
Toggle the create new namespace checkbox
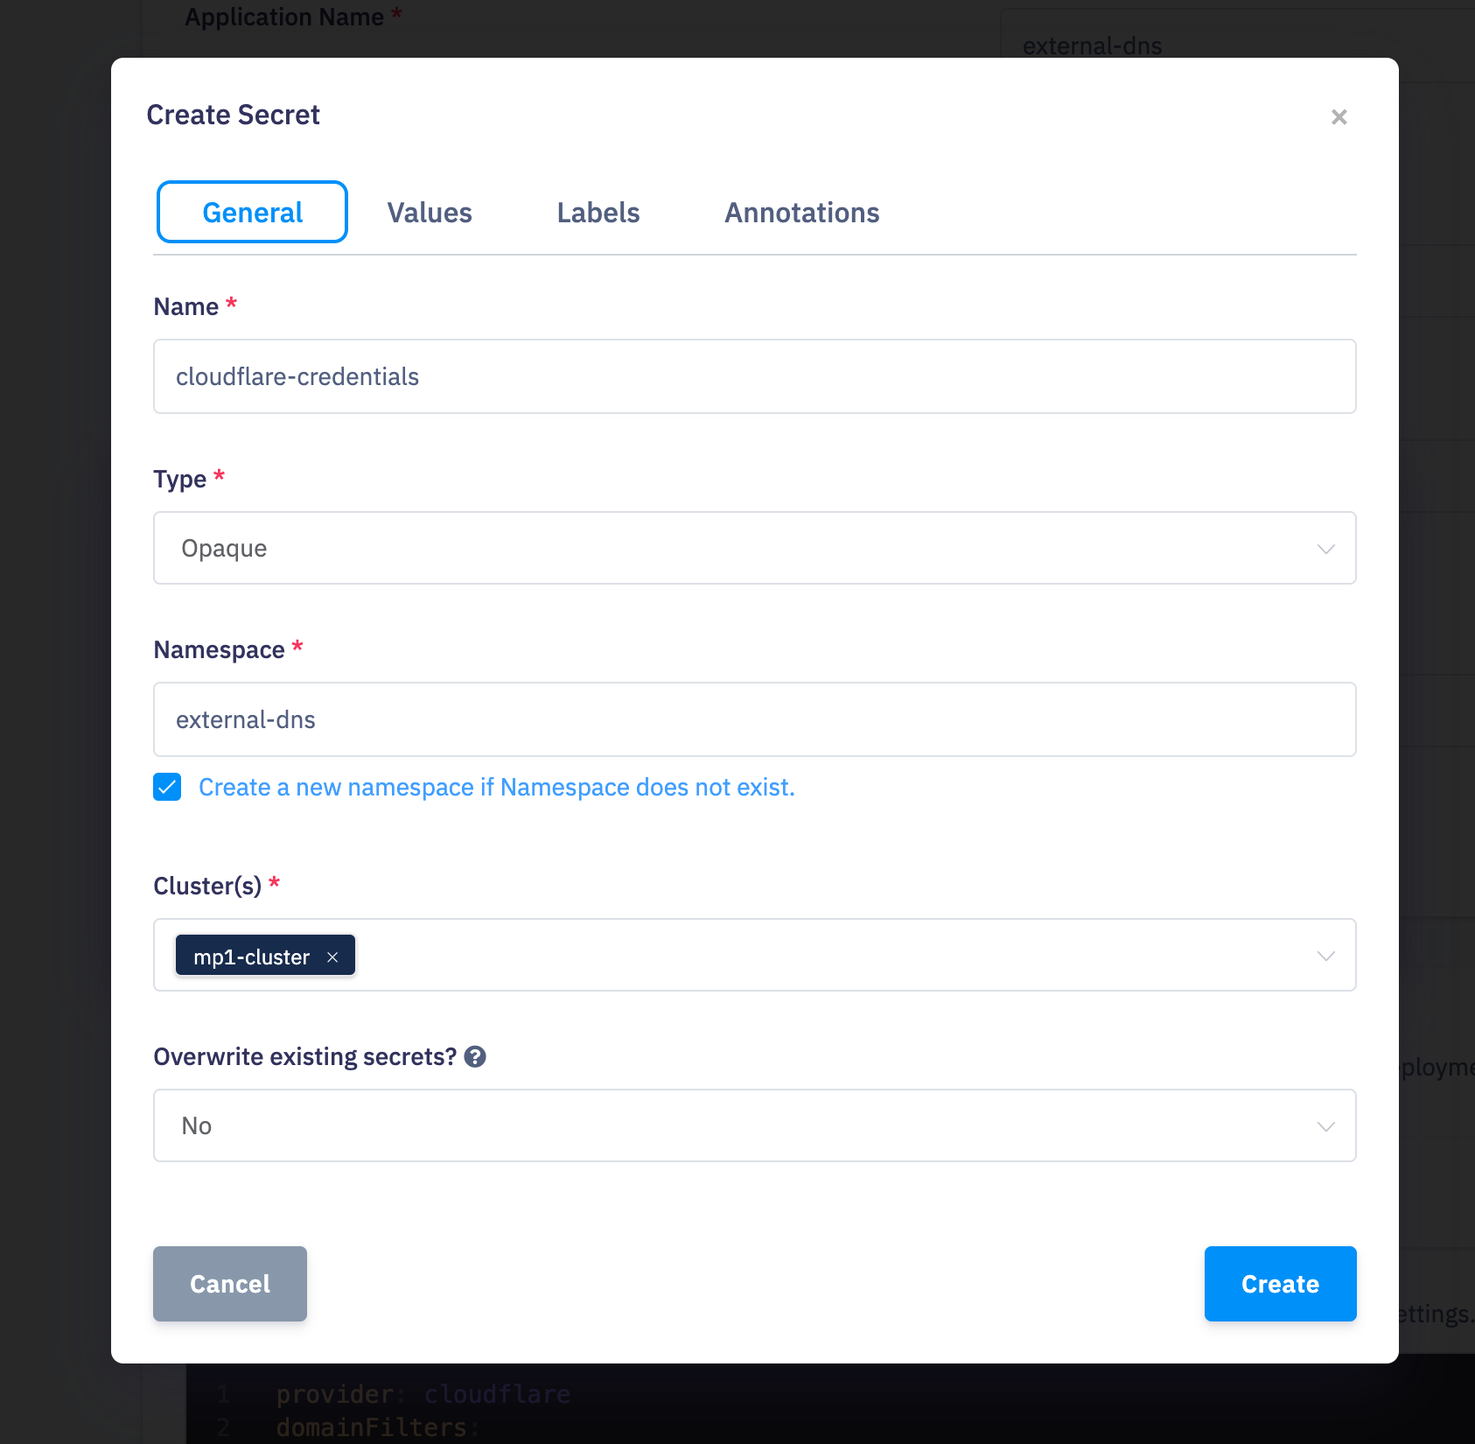(167, 787)
